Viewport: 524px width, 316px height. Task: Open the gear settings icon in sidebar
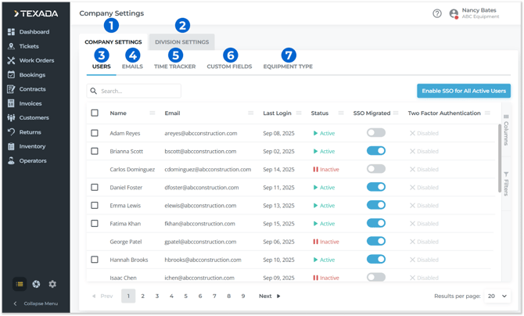coord(52,284)
